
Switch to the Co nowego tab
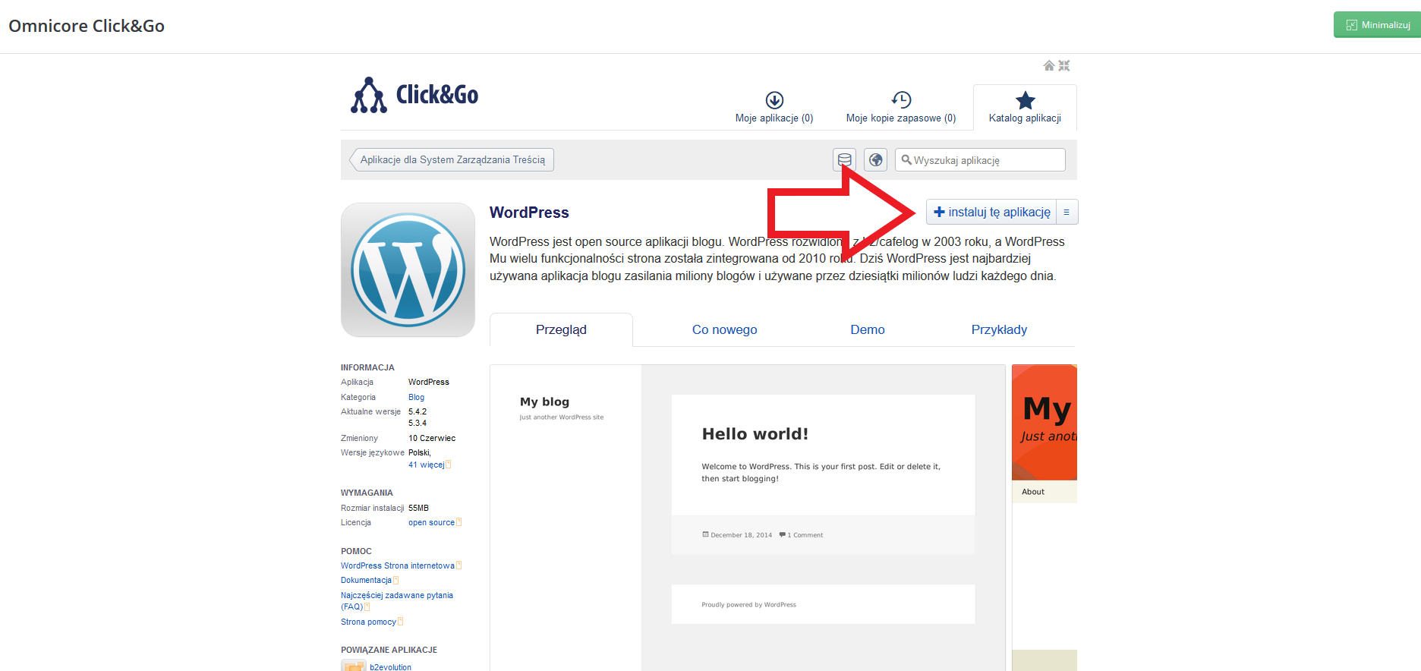coord(724,330)
